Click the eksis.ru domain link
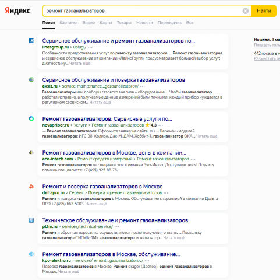Image resolution: width=280 pixels, height=280 pixels. click(50, 86)
